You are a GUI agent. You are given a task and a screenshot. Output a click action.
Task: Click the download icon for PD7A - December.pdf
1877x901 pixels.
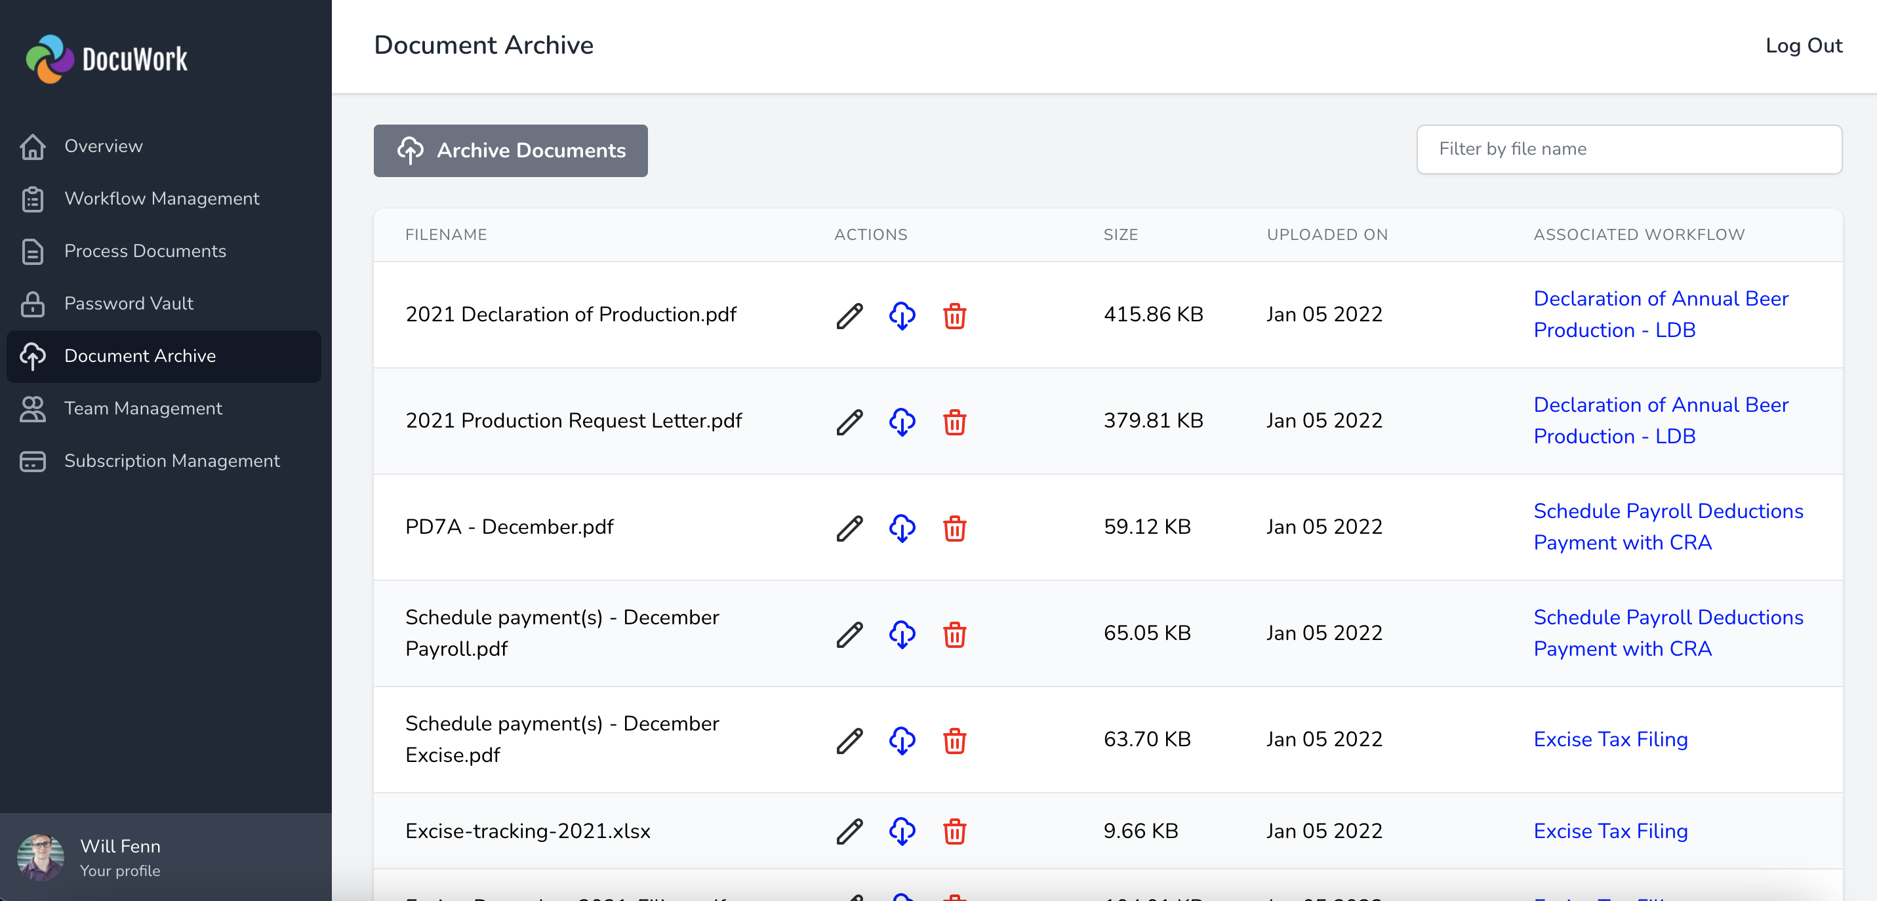902,528
